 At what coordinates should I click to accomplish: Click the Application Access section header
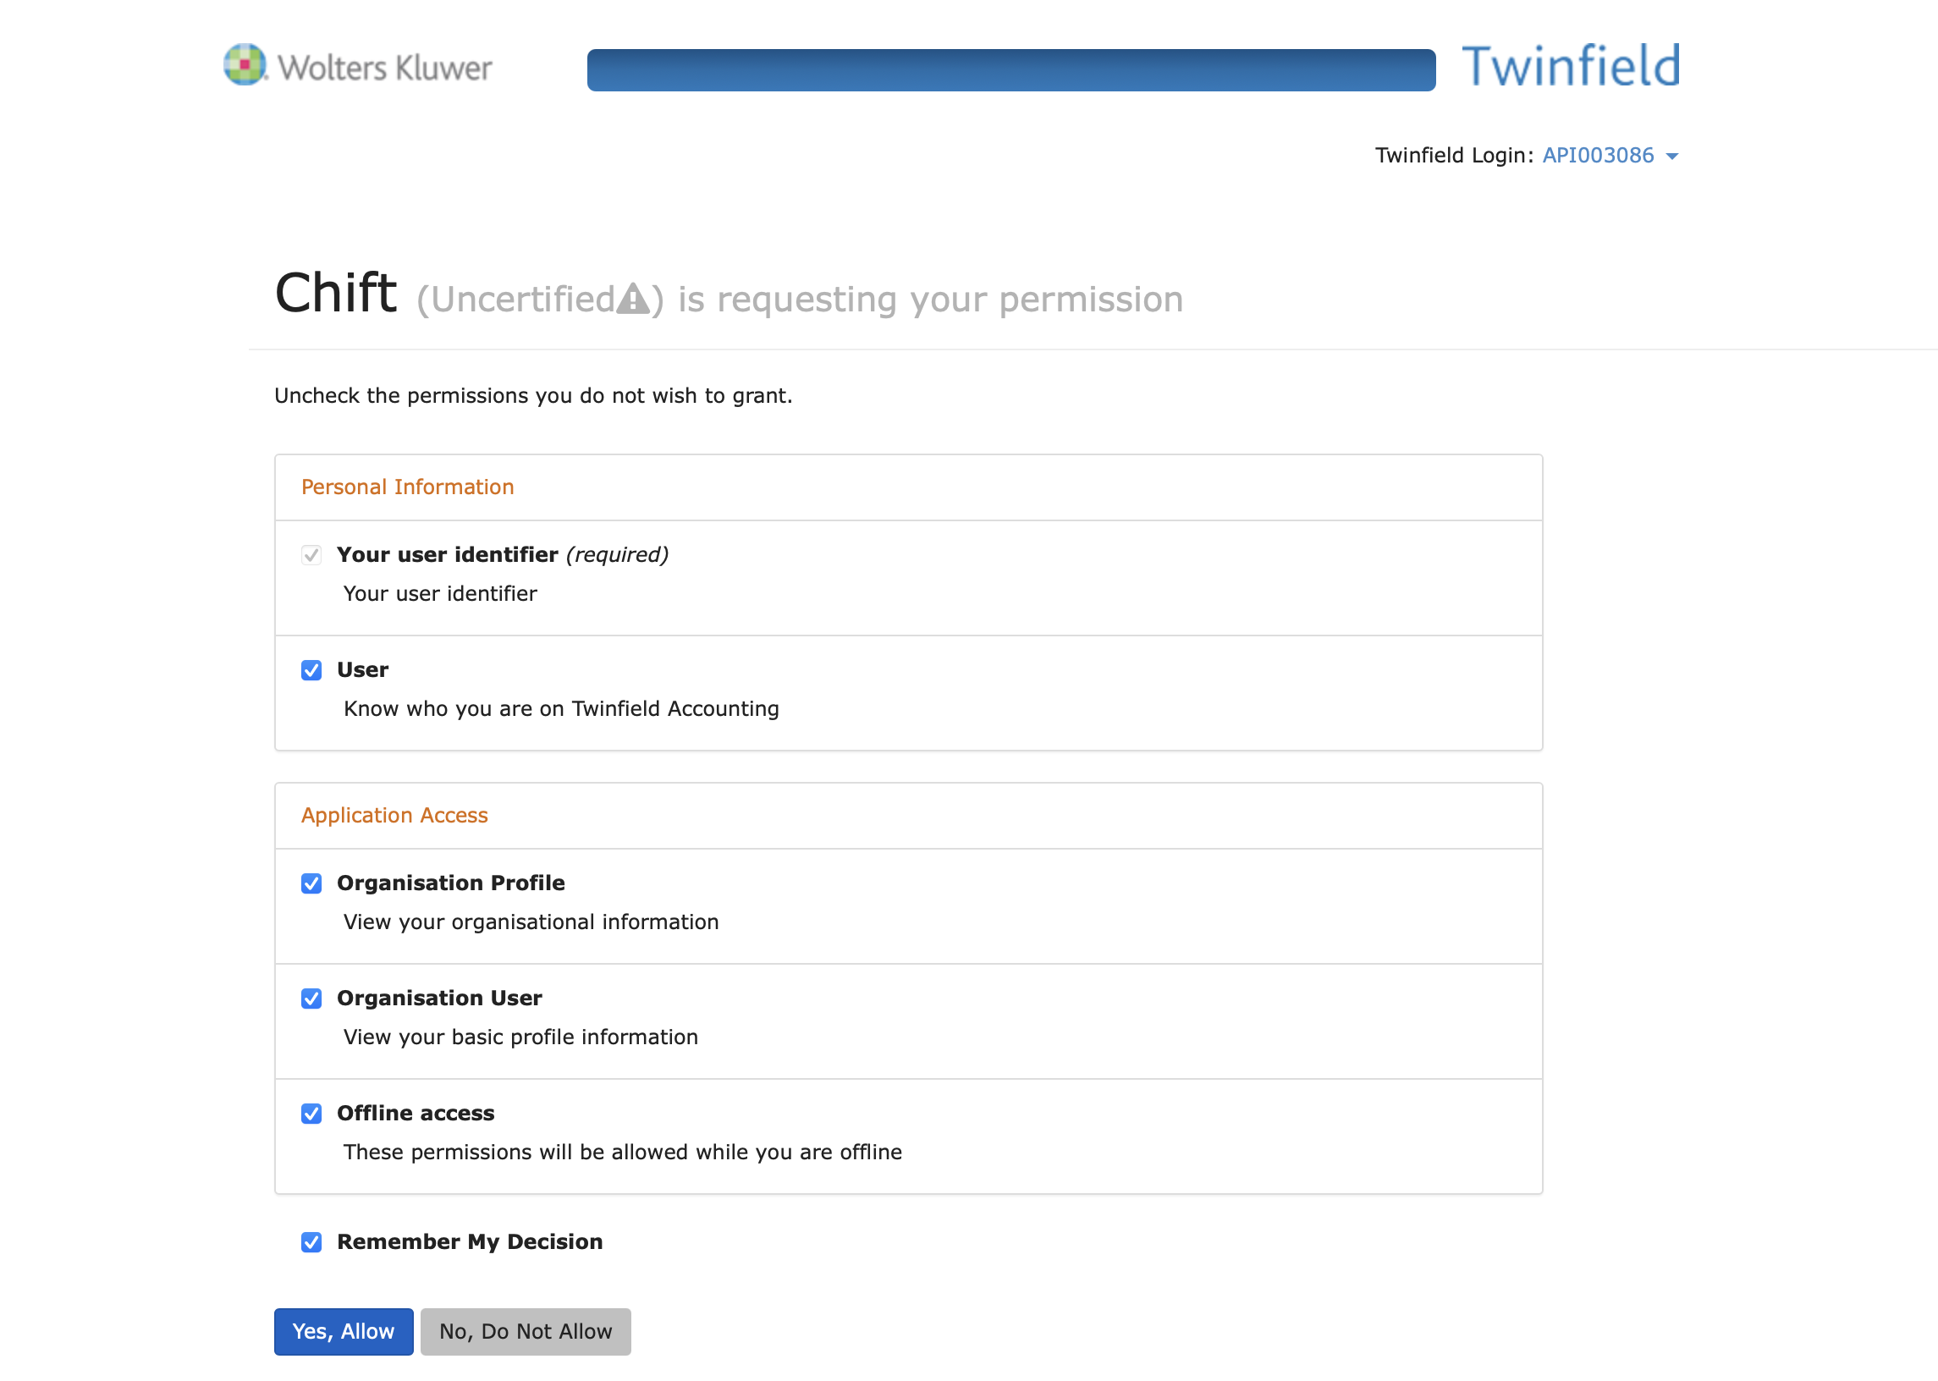tap(394, 816)
